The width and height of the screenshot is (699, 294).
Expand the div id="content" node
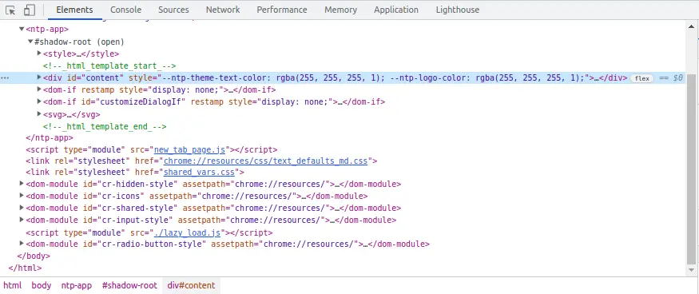(x=39, y=77)
